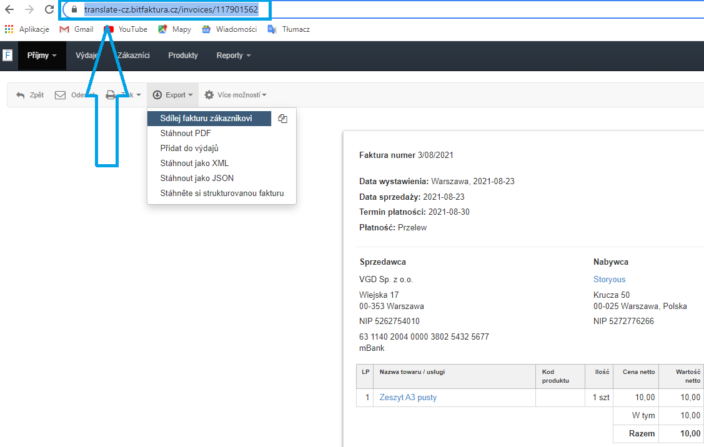Open the Výdaje menu
Image resolution: width=704 pixels, height=447 pixels.
click(87, 55)
